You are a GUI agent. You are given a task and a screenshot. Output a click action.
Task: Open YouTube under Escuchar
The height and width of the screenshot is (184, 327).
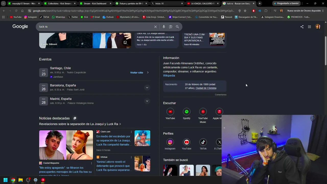(x=170, y=114)
